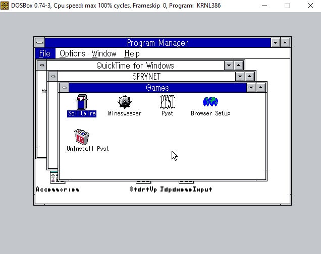Select the Minesweeper icon
Viewport: 321px width, 254px height.
point(125,102)
